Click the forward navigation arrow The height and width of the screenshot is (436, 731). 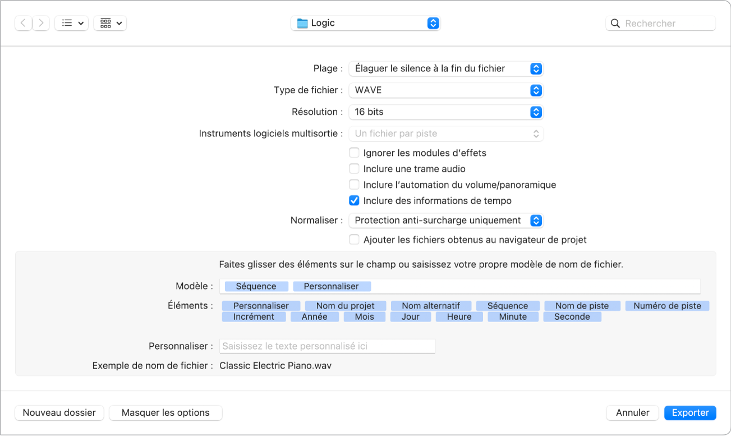tap(41, 23)
